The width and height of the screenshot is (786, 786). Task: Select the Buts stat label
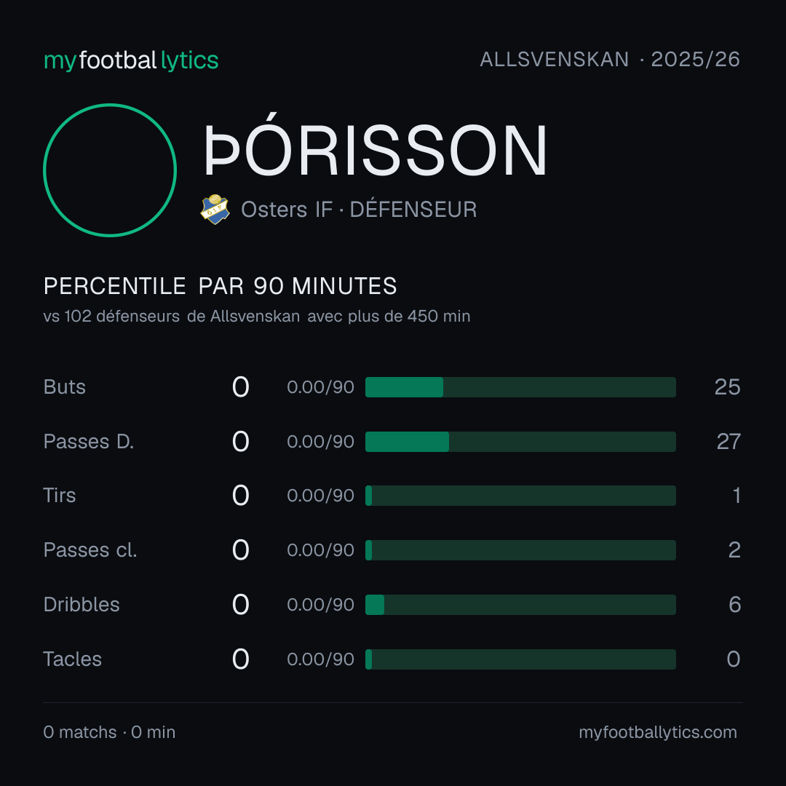point(65,387)
